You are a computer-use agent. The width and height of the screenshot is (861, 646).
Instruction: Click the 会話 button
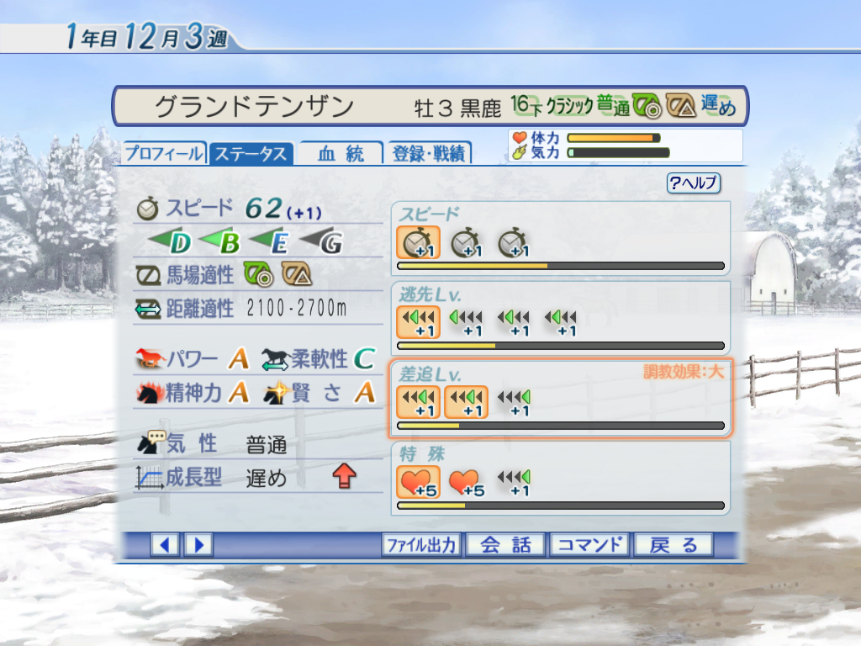[x=505, y=545]
